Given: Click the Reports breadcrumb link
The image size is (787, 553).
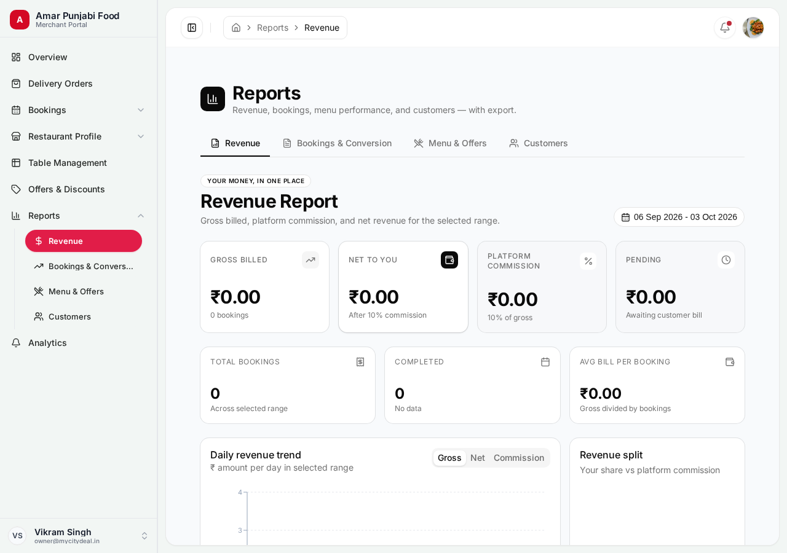Looking at the screenshot, I should [x=272, y=28].
